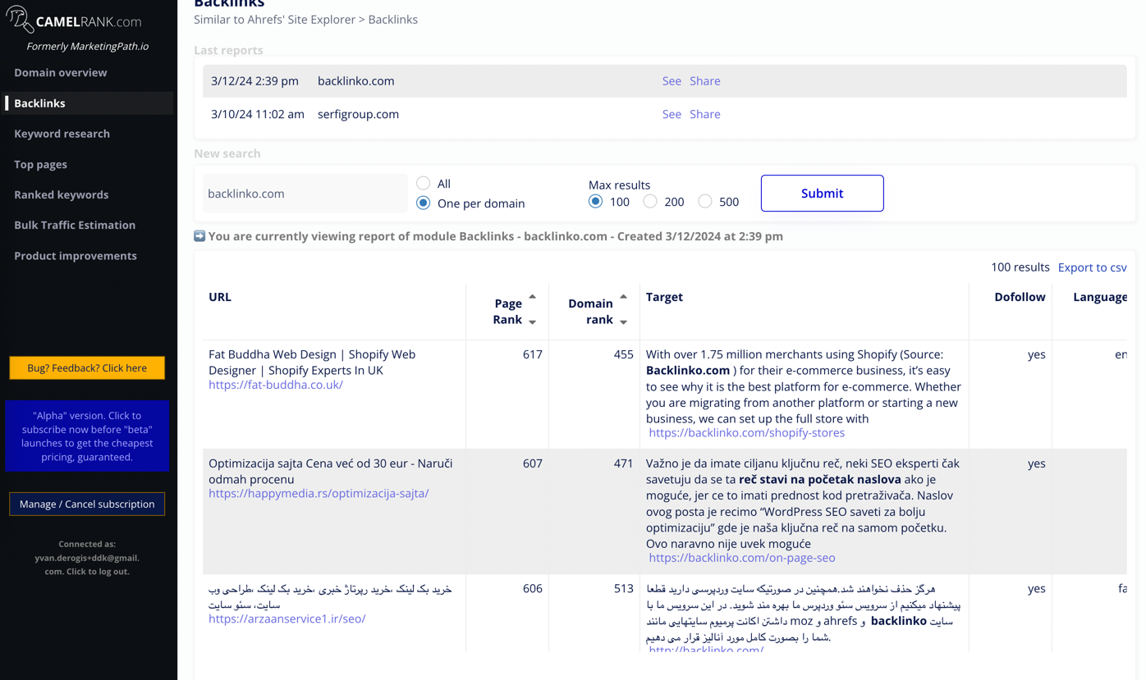Viewport: 1146px width, 680px height.
Task: Open Ranked keywords section
Action: click(61, 194)
